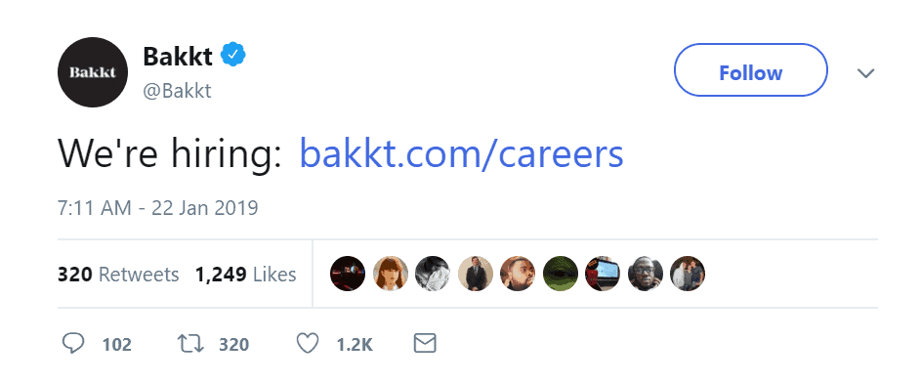Click the green avatar thumbnail
Image resolution: width=920 pixels, height=383 pixels.
click(x=561, y=274)
